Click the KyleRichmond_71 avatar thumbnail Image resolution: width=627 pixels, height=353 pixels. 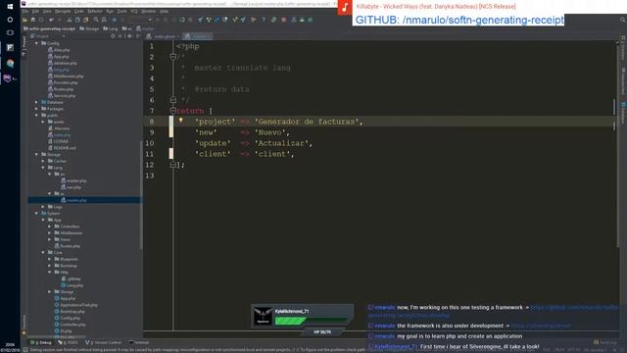click(x=263, y=316)
